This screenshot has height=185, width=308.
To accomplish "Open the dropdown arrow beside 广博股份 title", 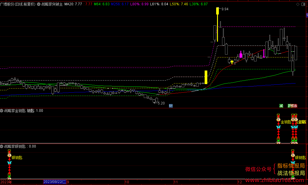I will tap(39, 4).
